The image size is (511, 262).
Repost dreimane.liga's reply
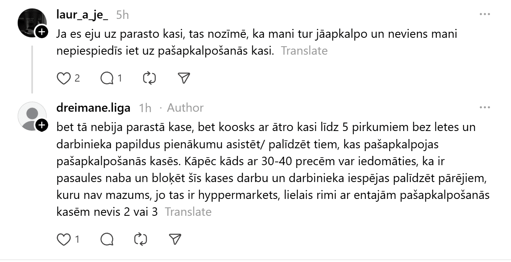point(141,239)
